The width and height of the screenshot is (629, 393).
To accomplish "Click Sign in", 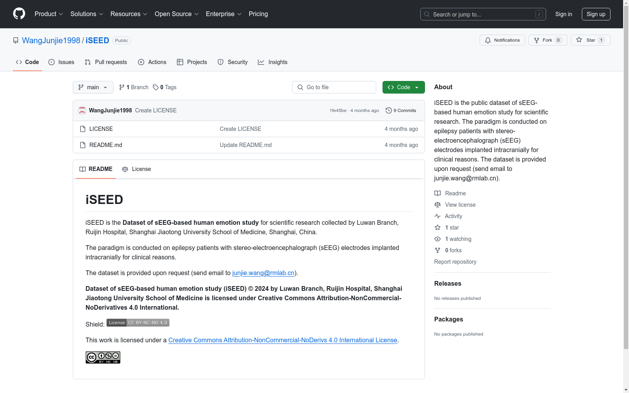I will [x=564, y=14].
